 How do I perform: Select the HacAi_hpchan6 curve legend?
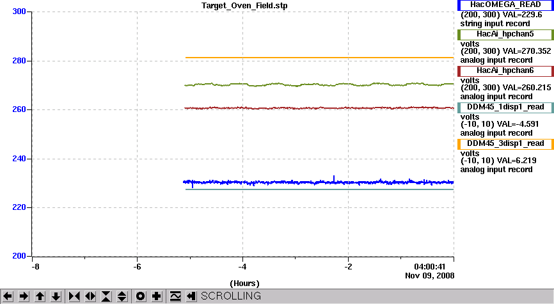click(505, 70)
